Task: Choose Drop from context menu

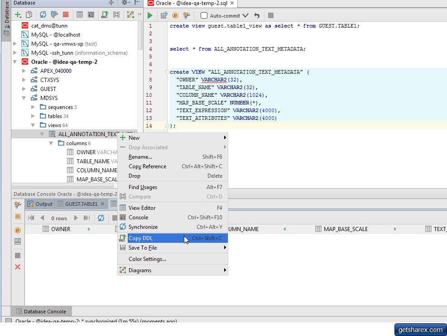Action: [x=173, y=176]
